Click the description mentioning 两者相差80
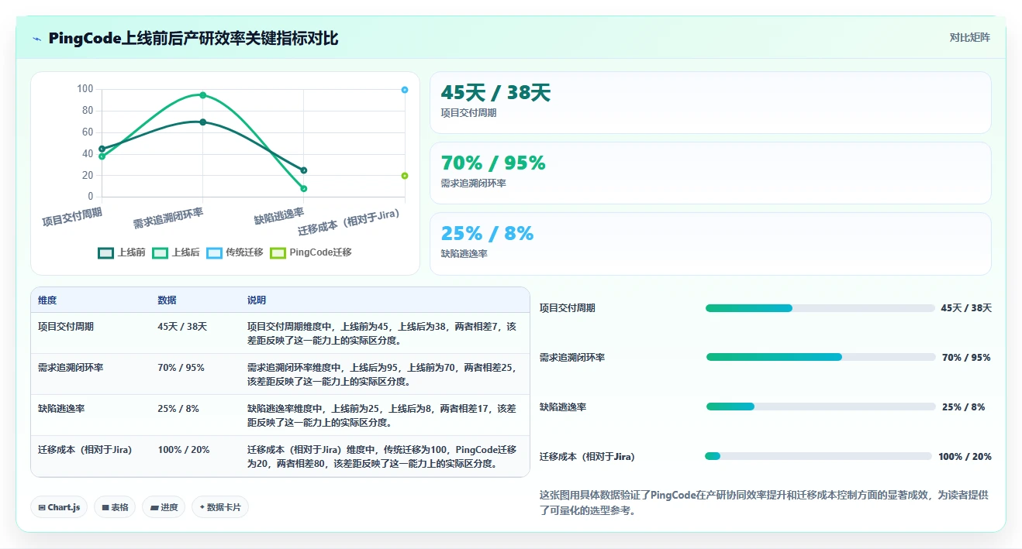The image size is (1022, 549). (382, 457)
